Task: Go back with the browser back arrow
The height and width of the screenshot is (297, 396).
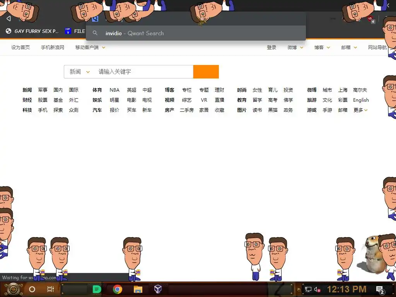Action: click(9, 19)
